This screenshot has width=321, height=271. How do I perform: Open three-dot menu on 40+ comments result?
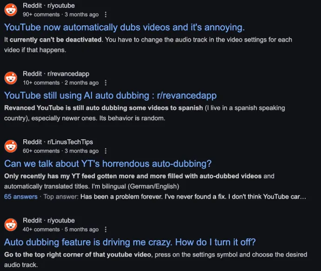[x=105, y=230]
